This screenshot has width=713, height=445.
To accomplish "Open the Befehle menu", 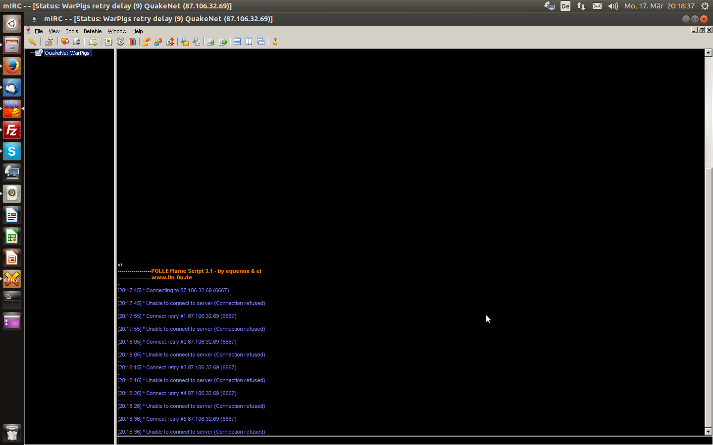I will 93,31.
